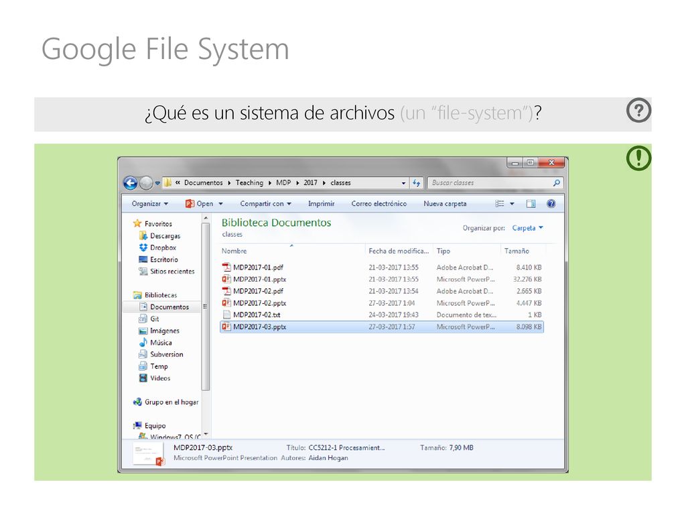The height and width of the screenshot is (515, 686).
Task: Open the Compartir con menu
Action: pos(265,204)
